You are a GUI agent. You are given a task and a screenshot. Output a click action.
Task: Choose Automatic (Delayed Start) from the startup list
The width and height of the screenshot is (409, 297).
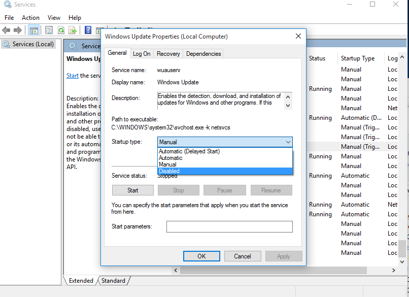[225, 151]
